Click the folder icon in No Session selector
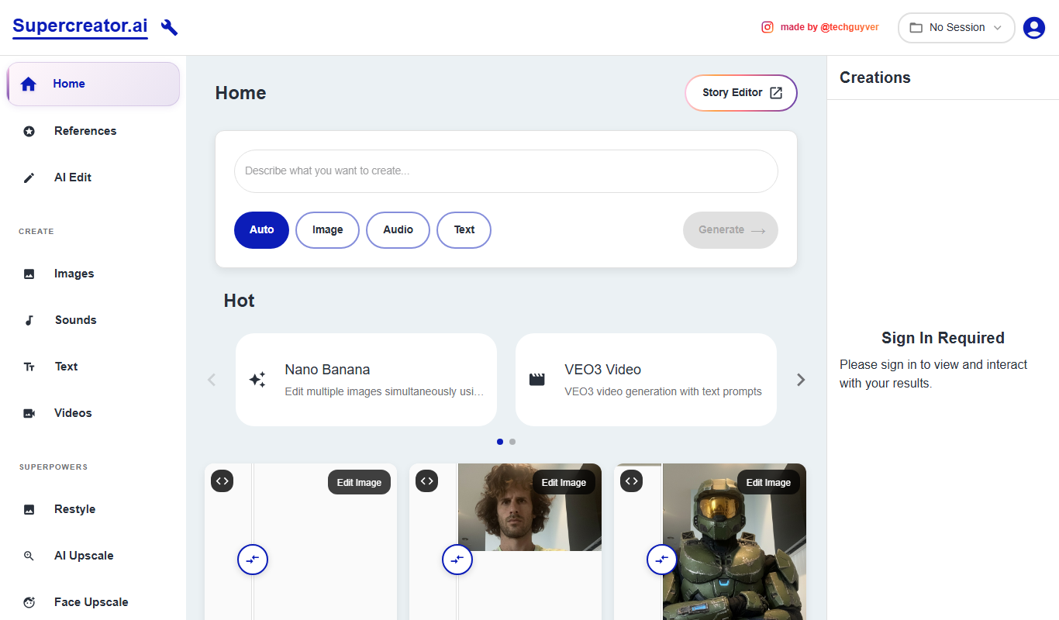This screenshot has width=1059, height=620. click(x=916, y=28)
